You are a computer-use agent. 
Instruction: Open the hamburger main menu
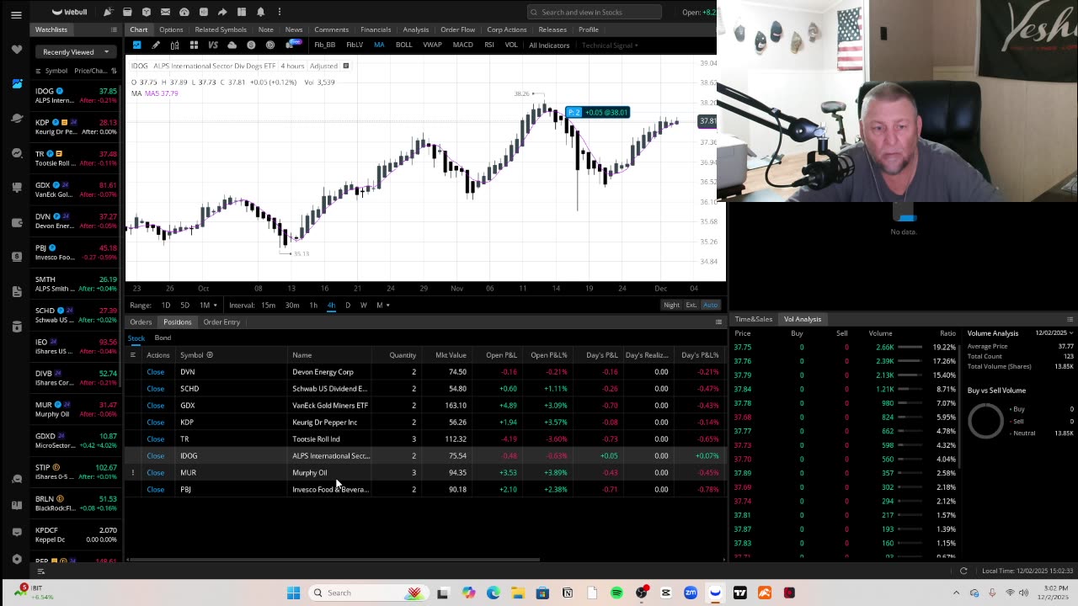point(16,14)
